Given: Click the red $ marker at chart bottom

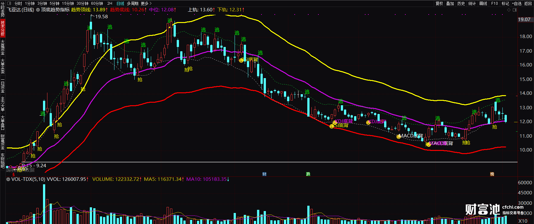Looking at the screenshot, I should 13,174.
